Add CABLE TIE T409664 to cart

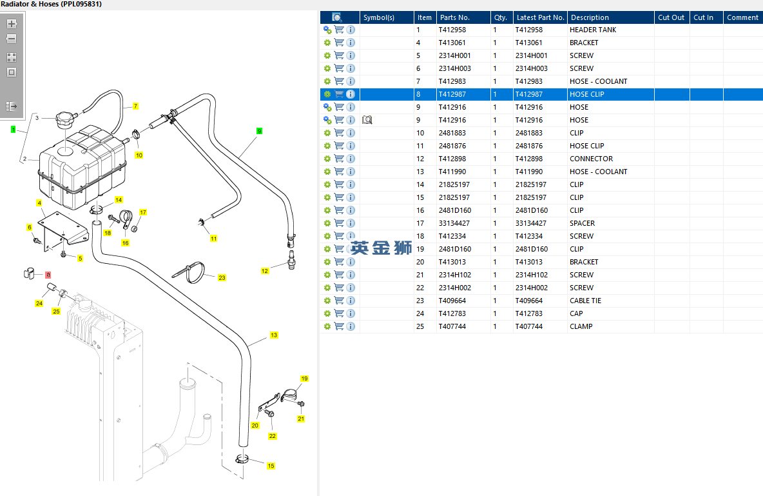point(339,301)
